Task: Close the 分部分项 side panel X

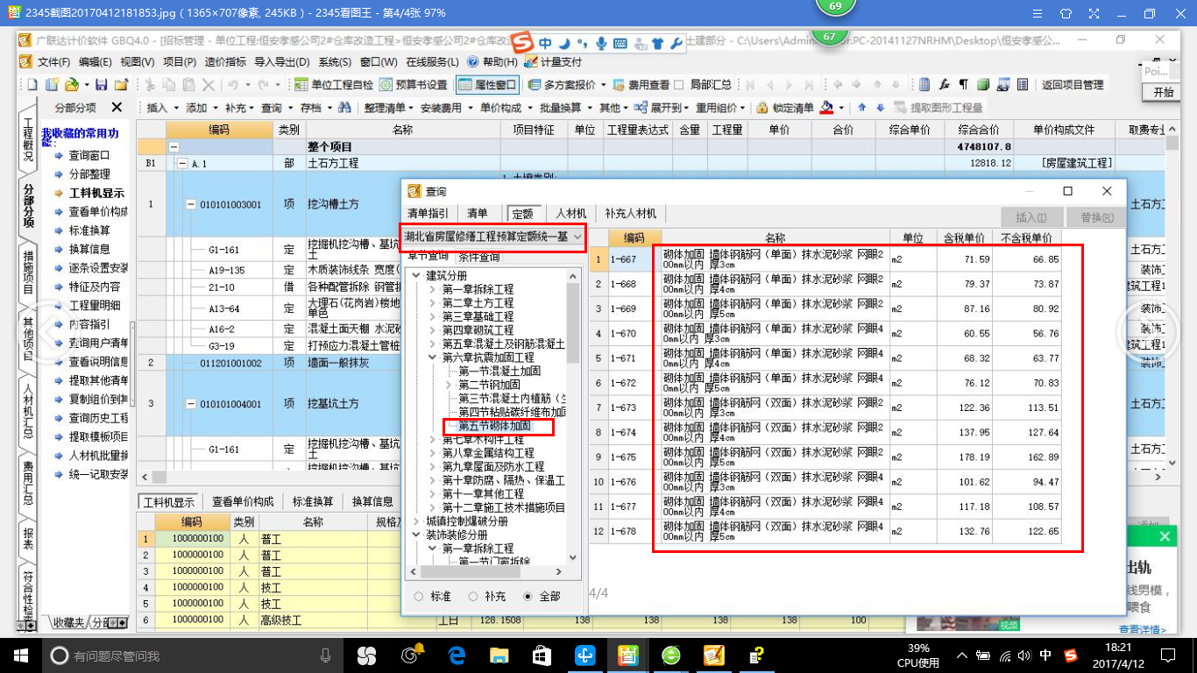Action: click(x=117, y=107)
